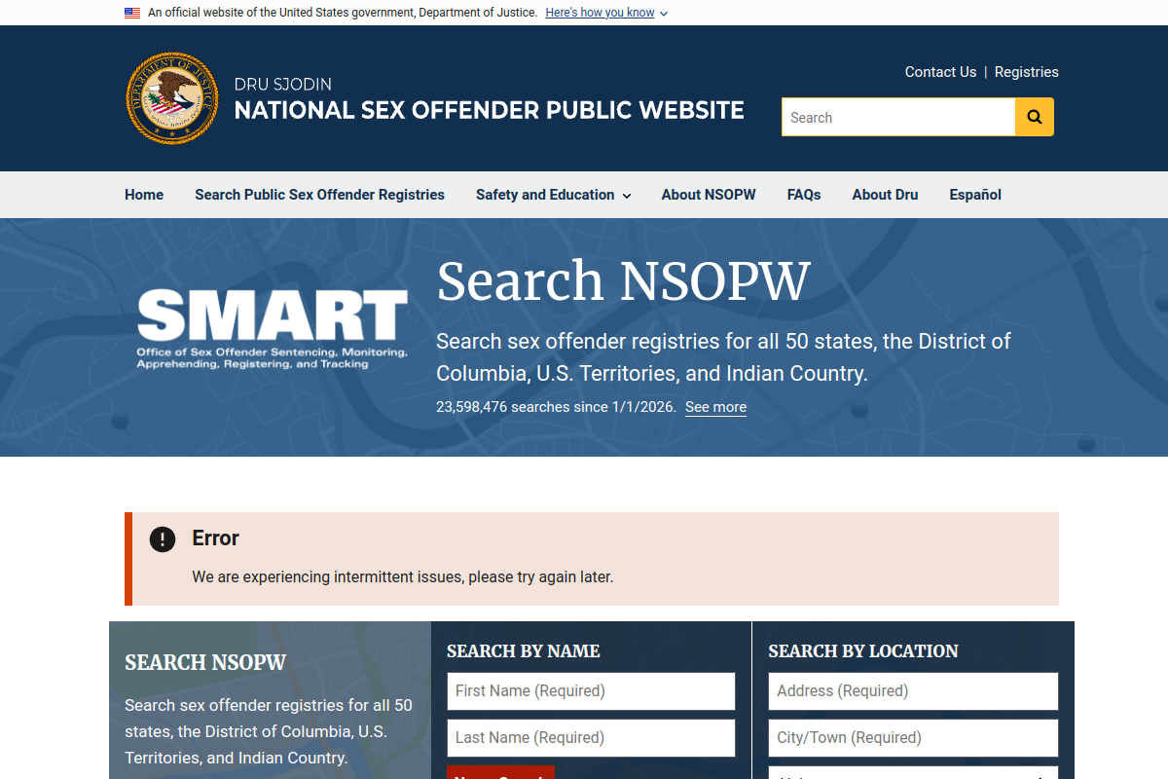Screen dimensions: 1168x779
Task: Click the header Search text field
Action: (x=898, y=117)
